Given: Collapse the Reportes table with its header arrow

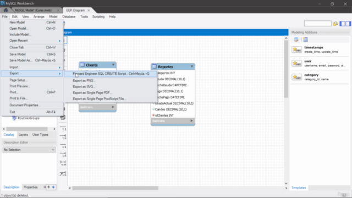Looking at the screenshot, I should click(192, 67).
